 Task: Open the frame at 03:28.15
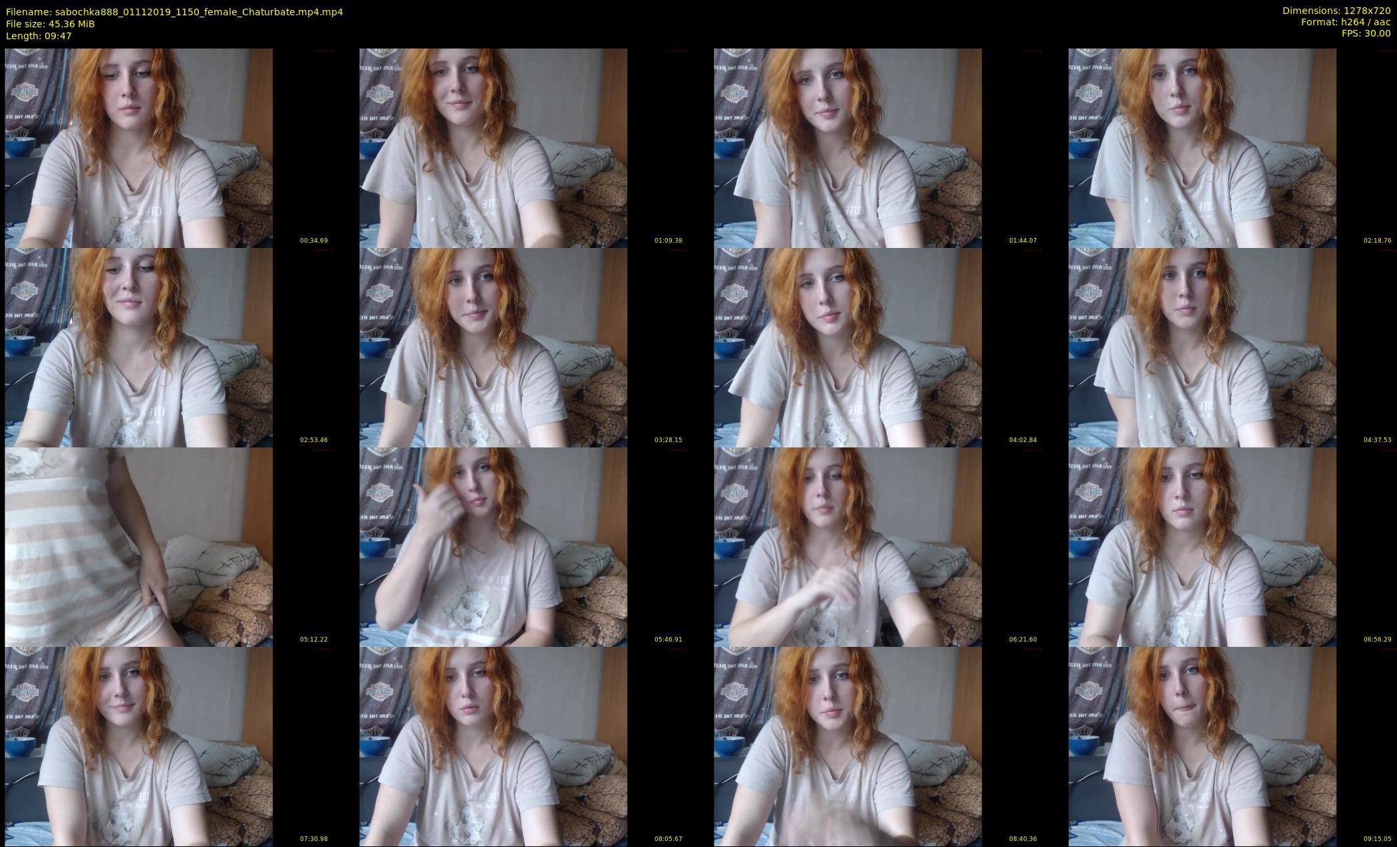point(493,347)
